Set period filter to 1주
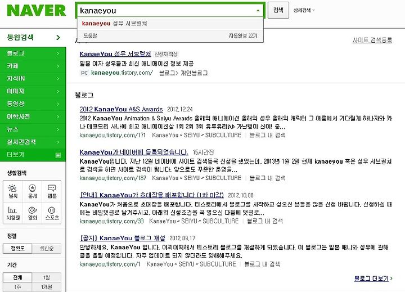 pyautogui.click(x=17, y=287)
